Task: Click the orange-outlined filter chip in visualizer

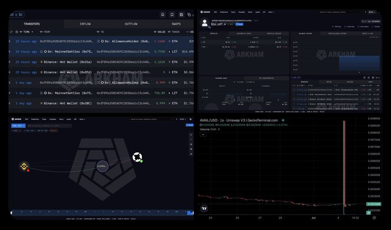Action: pos(53,131)
